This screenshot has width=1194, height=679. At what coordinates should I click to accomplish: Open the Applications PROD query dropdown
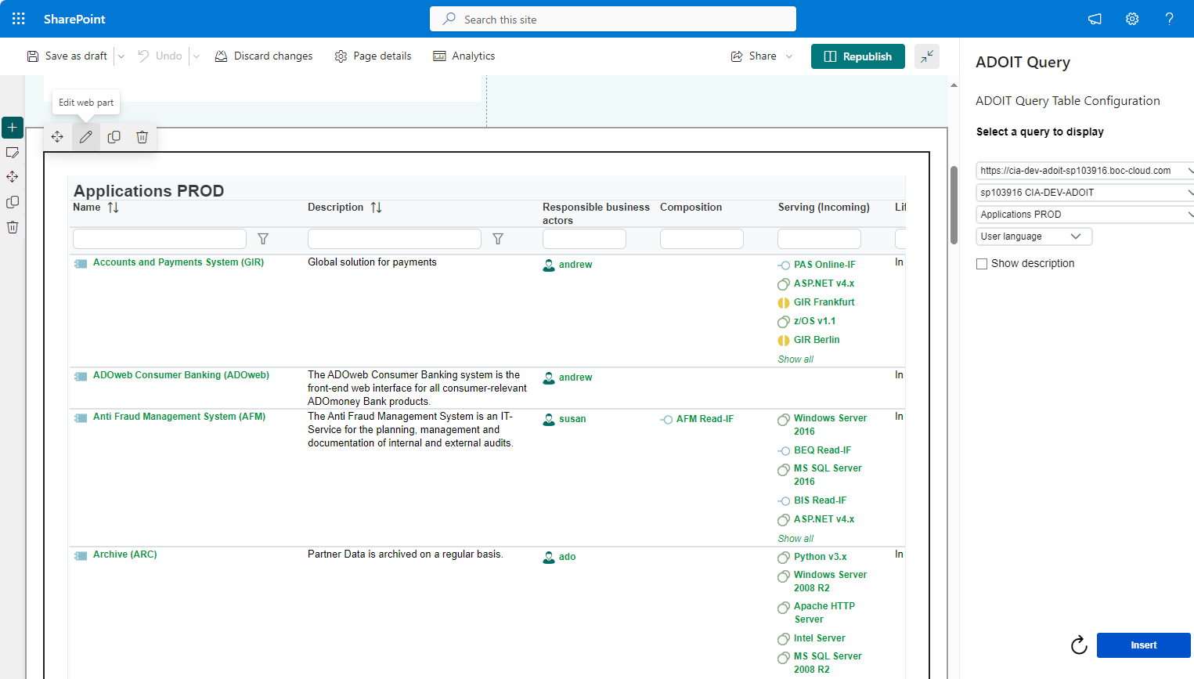[1084, 215]
